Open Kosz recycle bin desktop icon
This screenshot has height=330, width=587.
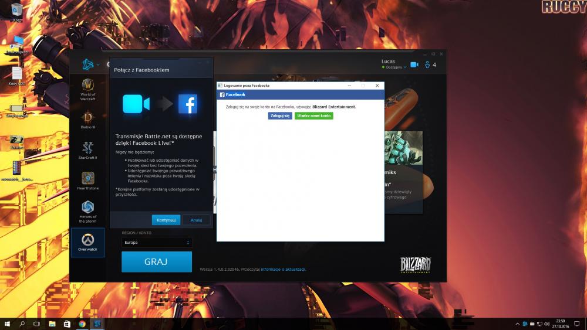(16, 12)
